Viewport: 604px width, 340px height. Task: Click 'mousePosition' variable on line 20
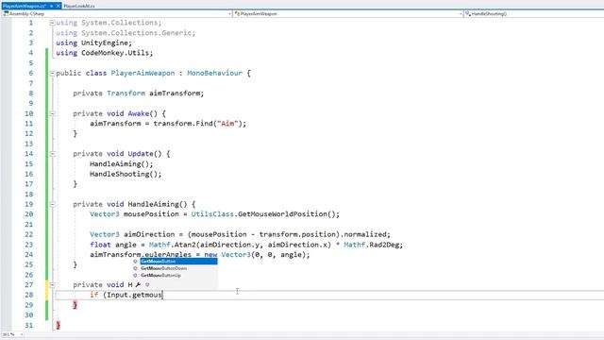[x=151, y=214]
